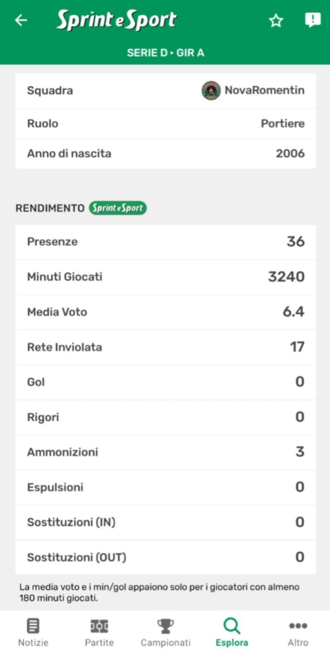
Task: Tap the NovaRomentin team crest icon
Action: pos(211,90)
